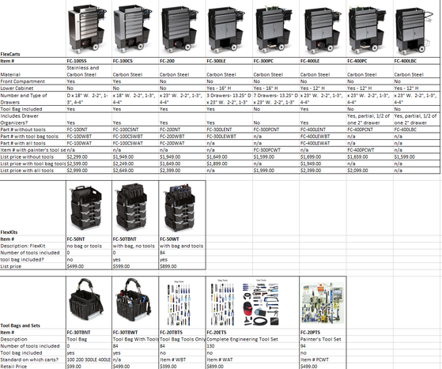Select the FlexKits section label cell
Image resolution: width=442 pixels, height=369 pixels.
point(33,232)
